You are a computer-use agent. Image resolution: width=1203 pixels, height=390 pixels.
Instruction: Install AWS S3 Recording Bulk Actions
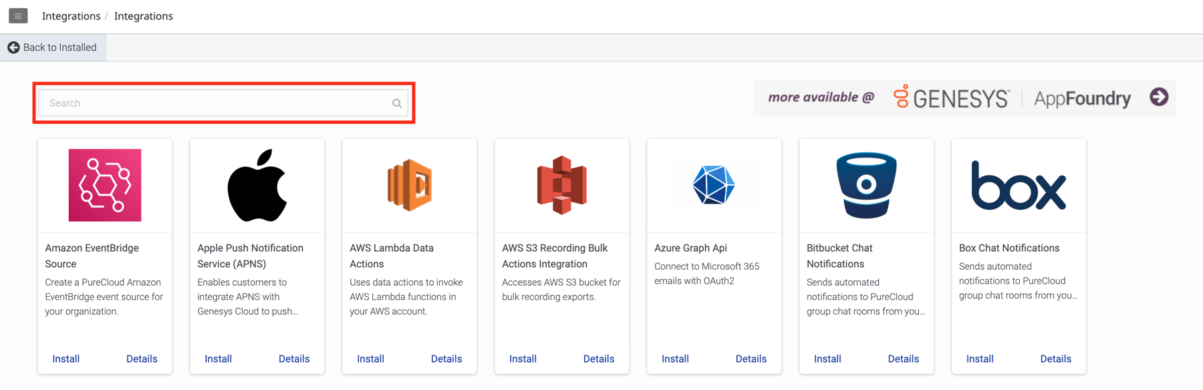[523, 359]
